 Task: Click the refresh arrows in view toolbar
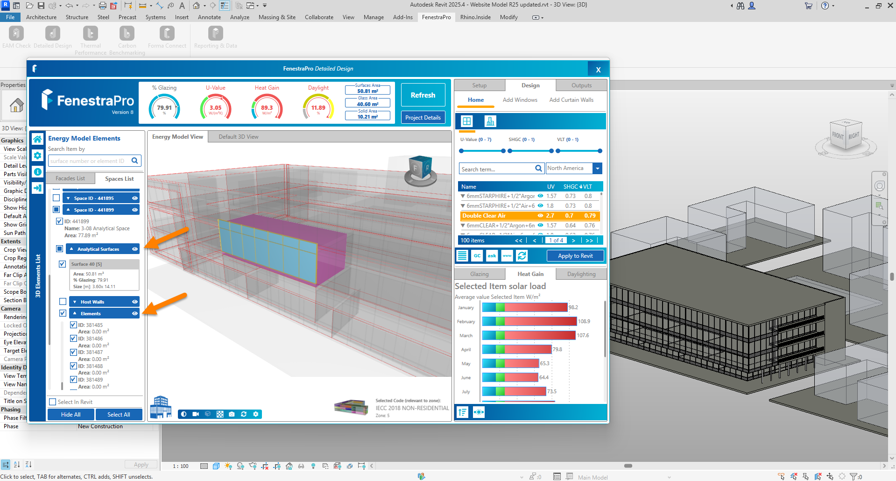tap(244, 414)
